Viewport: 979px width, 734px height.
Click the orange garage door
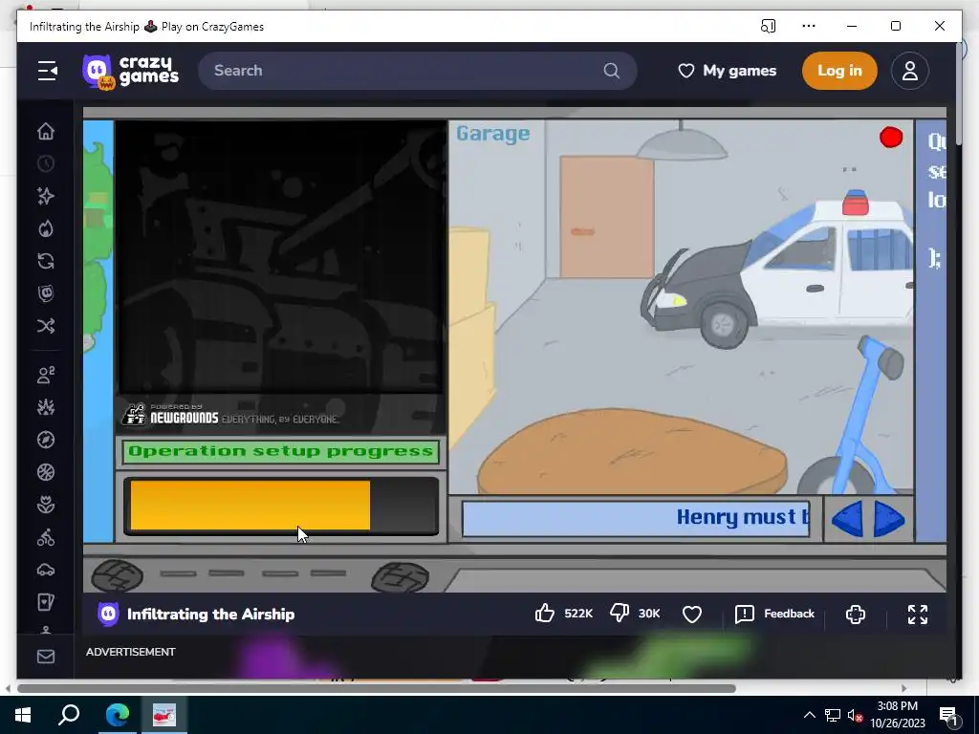[x=607, y=217]
